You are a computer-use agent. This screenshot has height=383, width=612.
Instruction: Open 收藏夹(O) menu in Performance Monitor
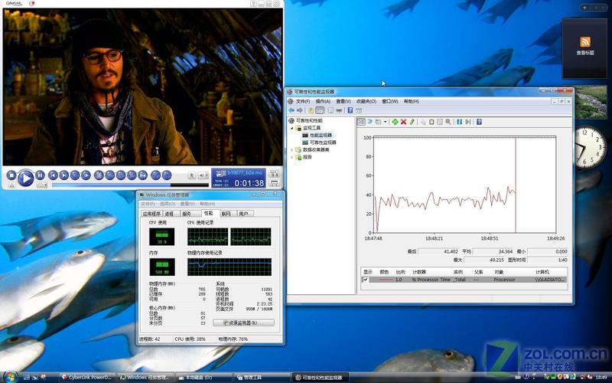(x=366, y=101)
